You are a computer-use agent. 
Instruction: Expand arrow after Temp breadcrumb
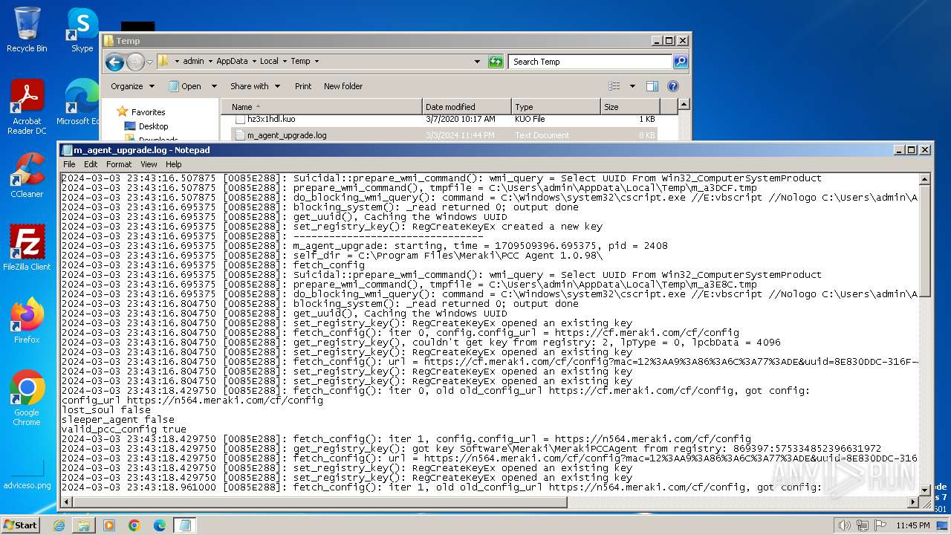317,62
